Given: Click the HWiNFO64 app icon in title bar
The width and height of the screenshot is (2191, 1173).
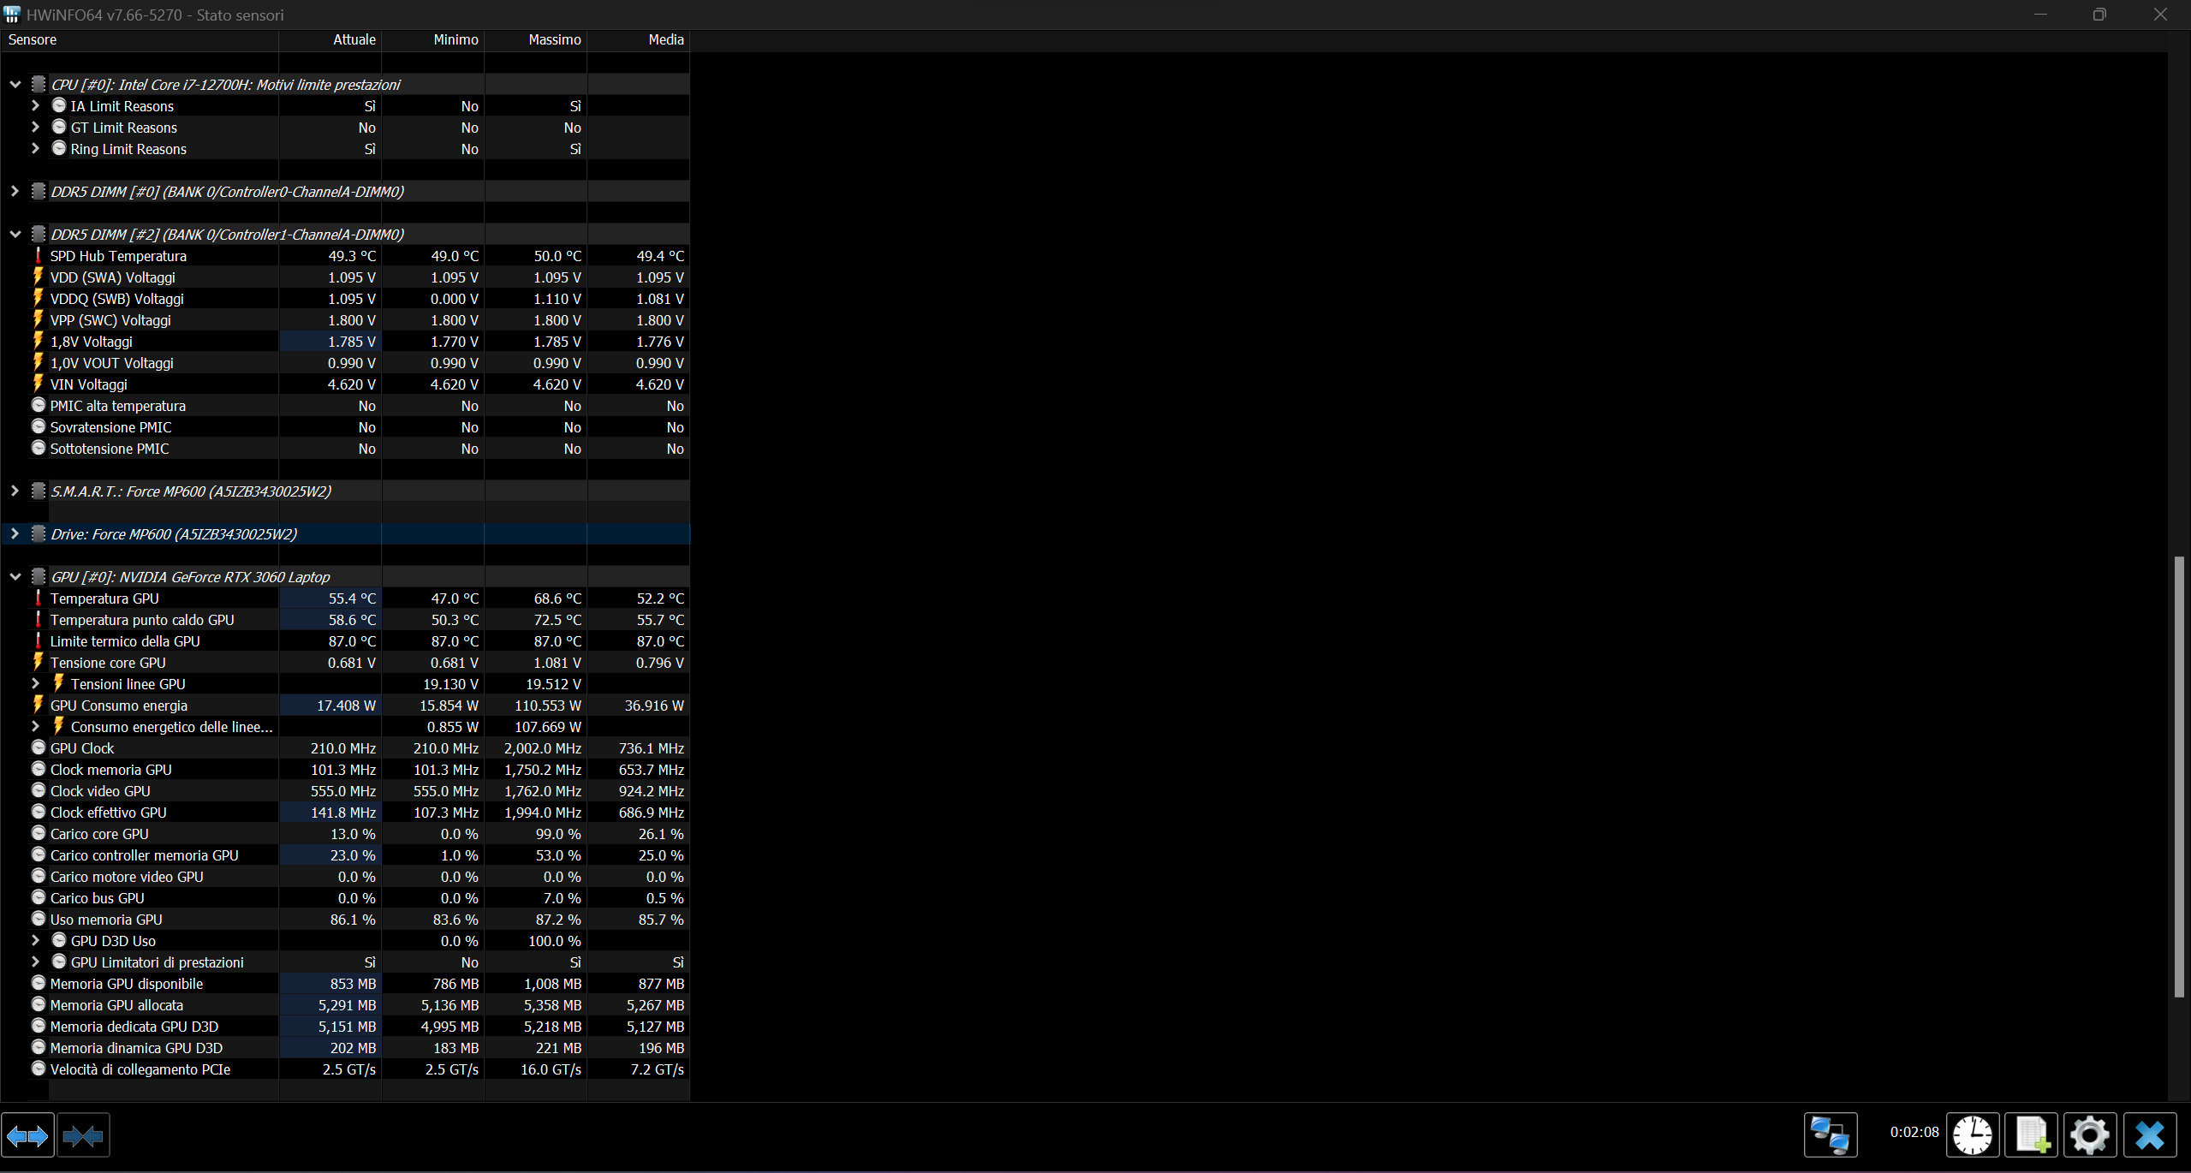Looking at the screenshot, I should pyautogui.click(x=12, y=15).
